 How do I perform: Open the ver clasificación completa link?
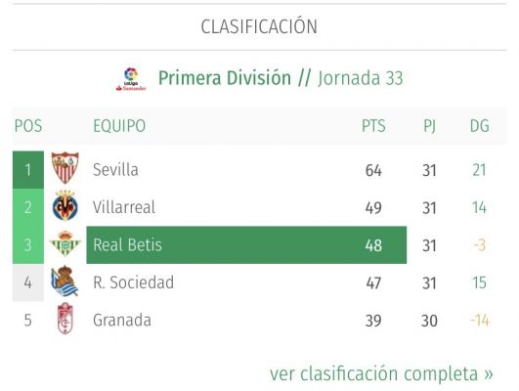381,373
